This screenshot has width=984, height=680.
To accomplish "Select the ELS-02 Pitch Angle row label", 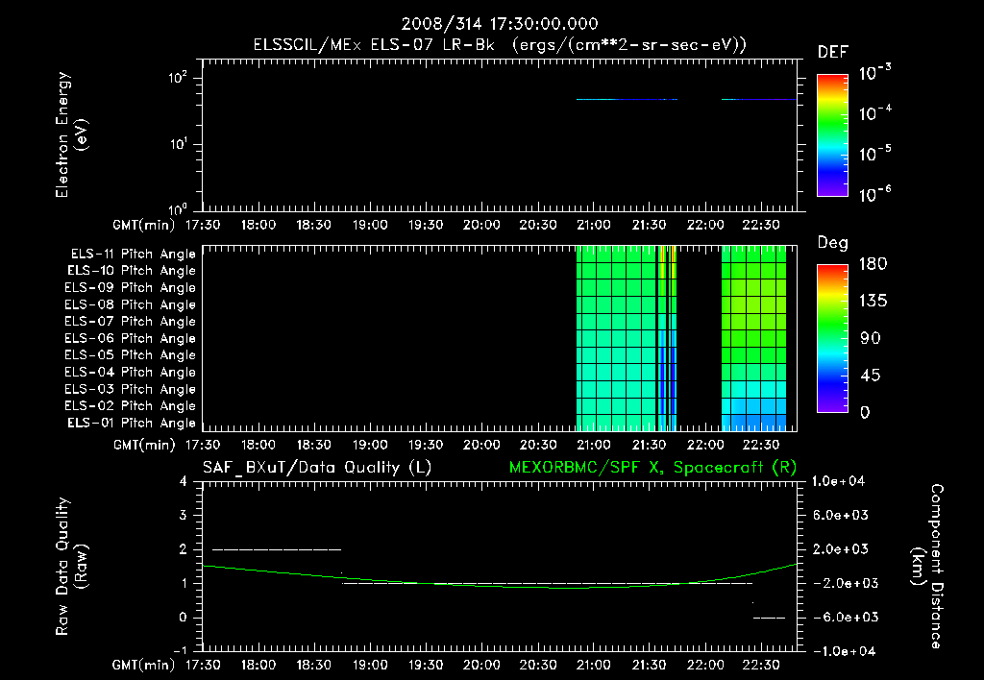I will tap(130, 406).
